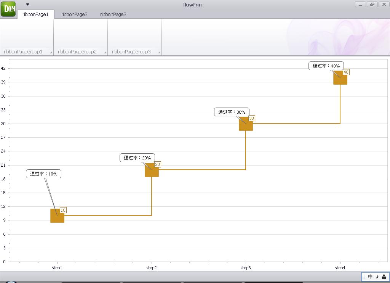Open the quick access toolbar dropdown arrow
Image resolution: width=390 pixels, height=283 pixels.
click(27, 5)
